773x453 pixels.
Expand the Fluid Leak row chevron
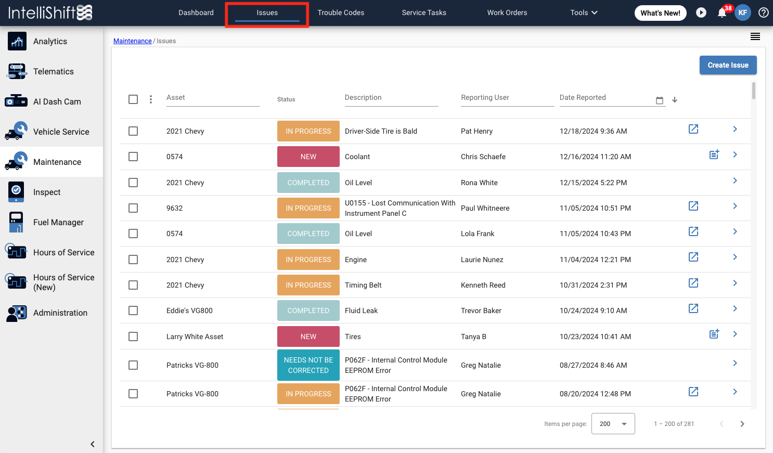click(735, 308)
